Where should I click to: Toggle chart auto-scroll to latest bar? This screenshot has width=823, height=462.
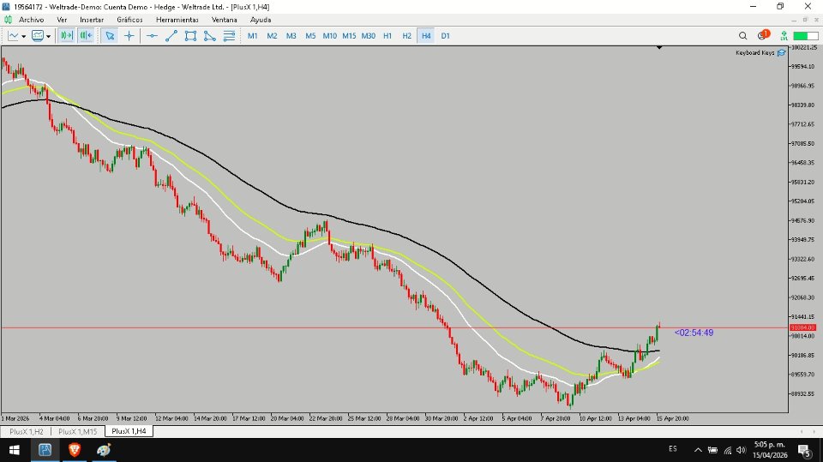pyautogui.click(x=67, y=36)
